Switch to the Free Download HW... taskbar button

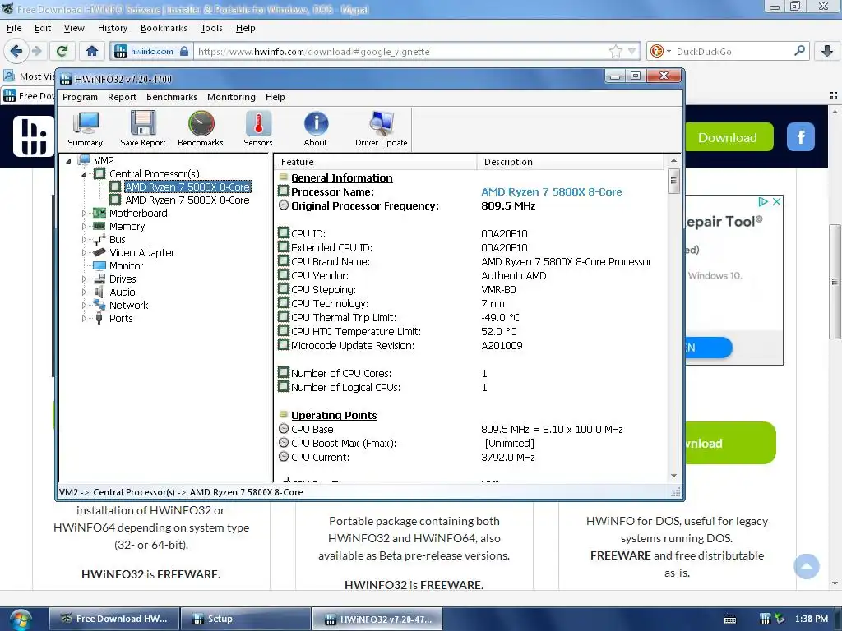pos(113,619)
